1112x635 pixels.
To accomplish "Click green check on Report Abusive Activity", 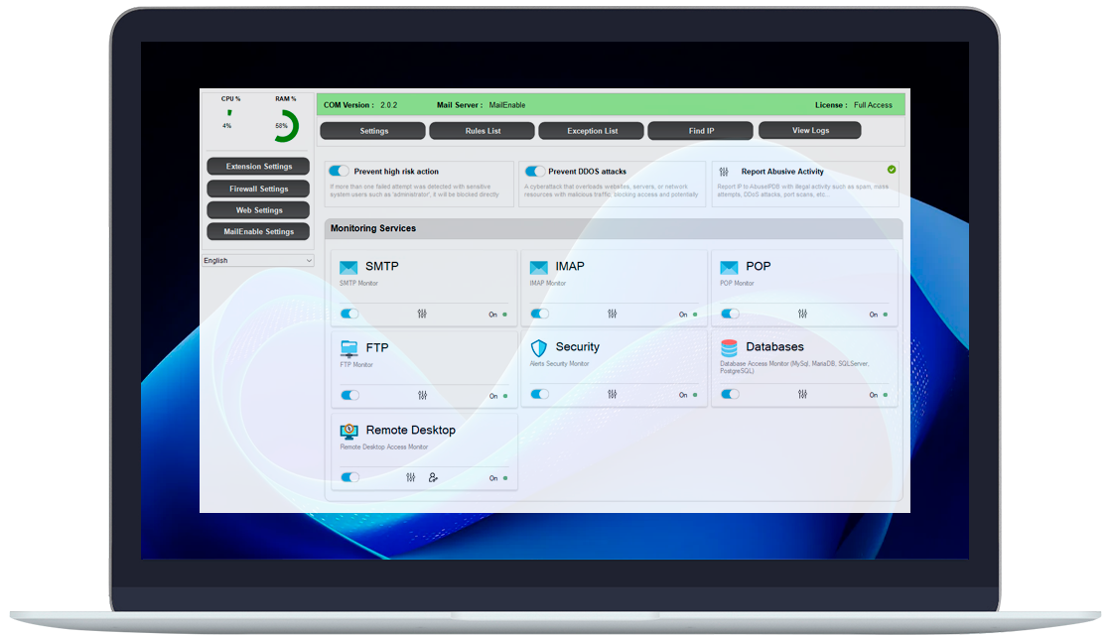I will [892, 170].
